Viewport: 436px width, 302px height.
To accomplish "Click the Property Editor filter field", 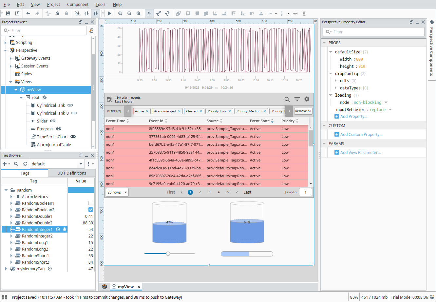I will tap(373, 32).
